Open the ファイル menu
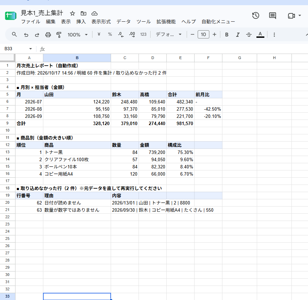This screenshot has height=300, width=308. [x=31, y=22]
